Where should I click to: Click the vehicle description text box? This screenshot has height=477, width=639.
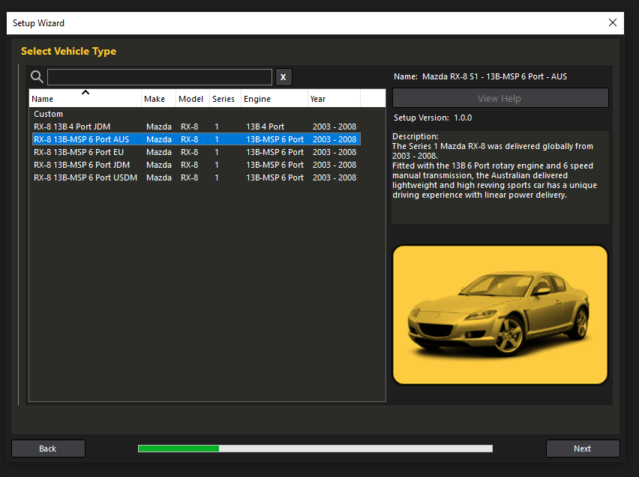click(500, 177)
